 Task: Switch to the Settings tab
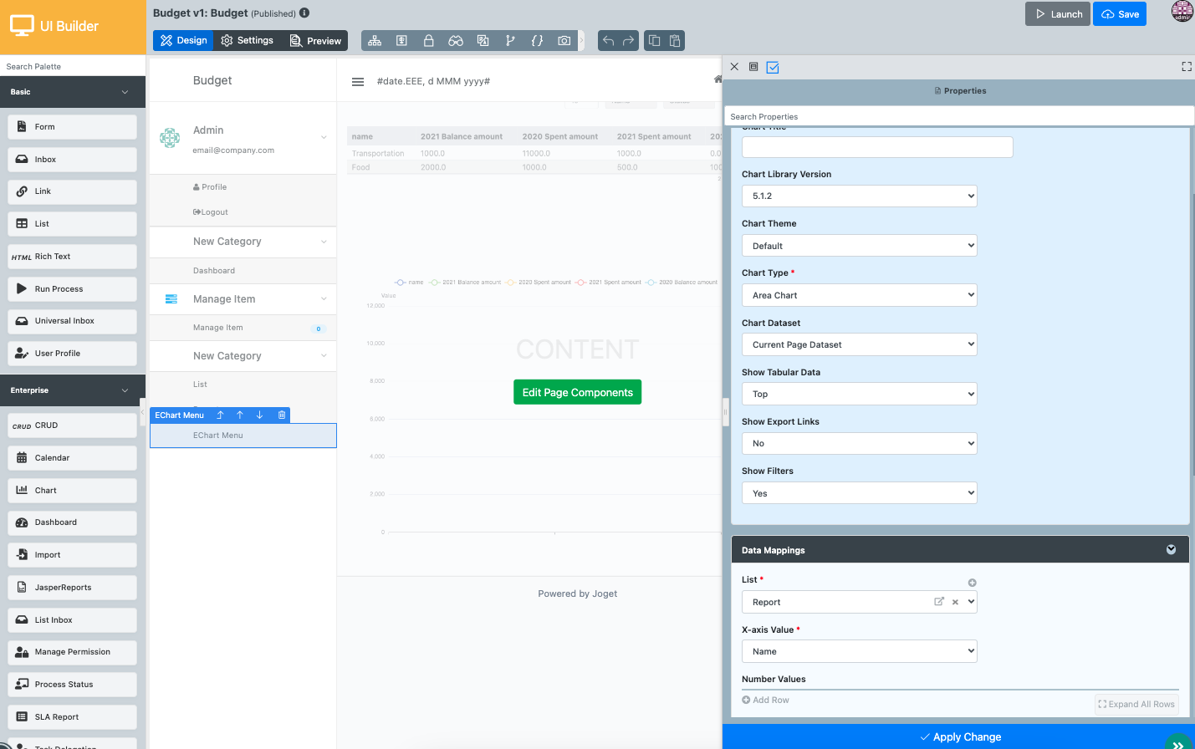click(248, 40)
